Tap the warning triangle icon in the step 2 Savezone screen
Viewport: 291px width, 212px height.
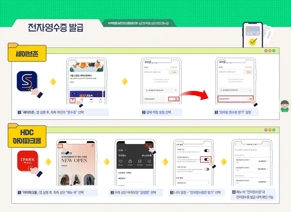(x=146, y=90)
